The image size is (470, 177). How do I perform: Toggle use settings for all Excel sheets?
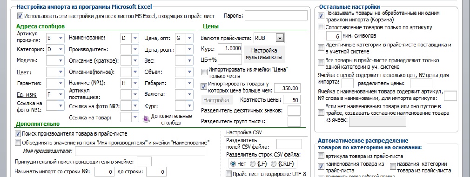point(20,16)
